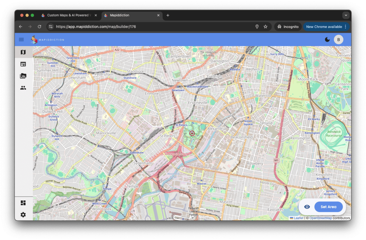366x240 pixels.
Task: Open the layout panel sidebar icon
Action: (23, 64)
